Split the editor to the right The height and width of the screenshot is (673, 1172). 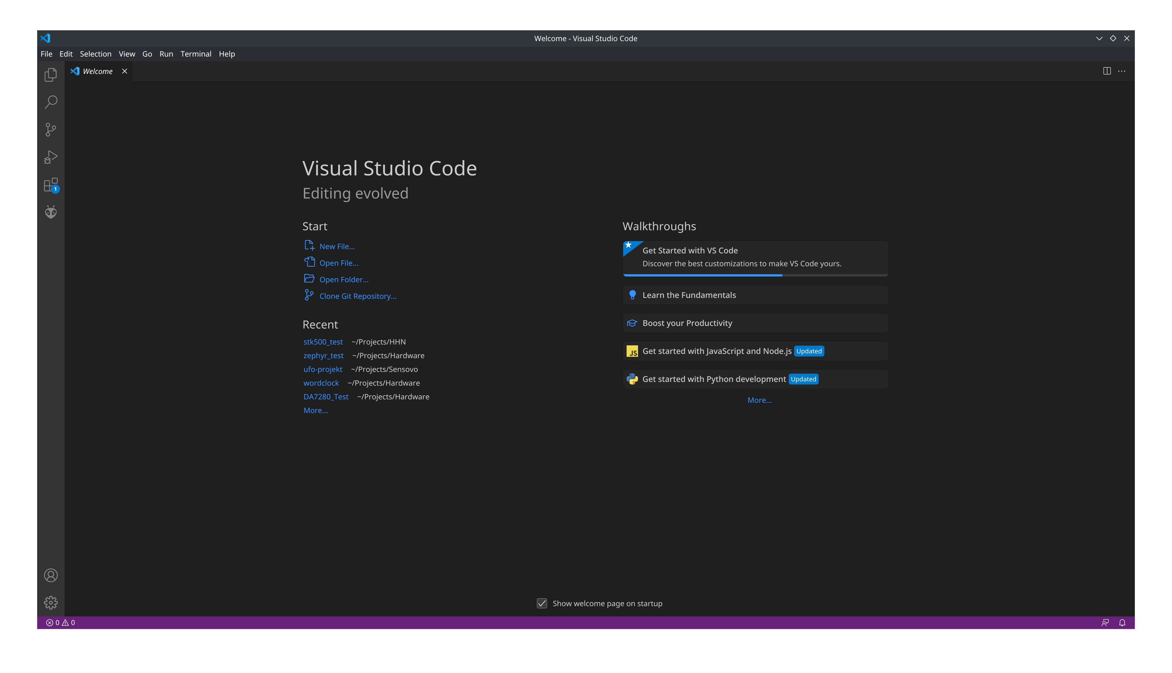(1107, 71)
